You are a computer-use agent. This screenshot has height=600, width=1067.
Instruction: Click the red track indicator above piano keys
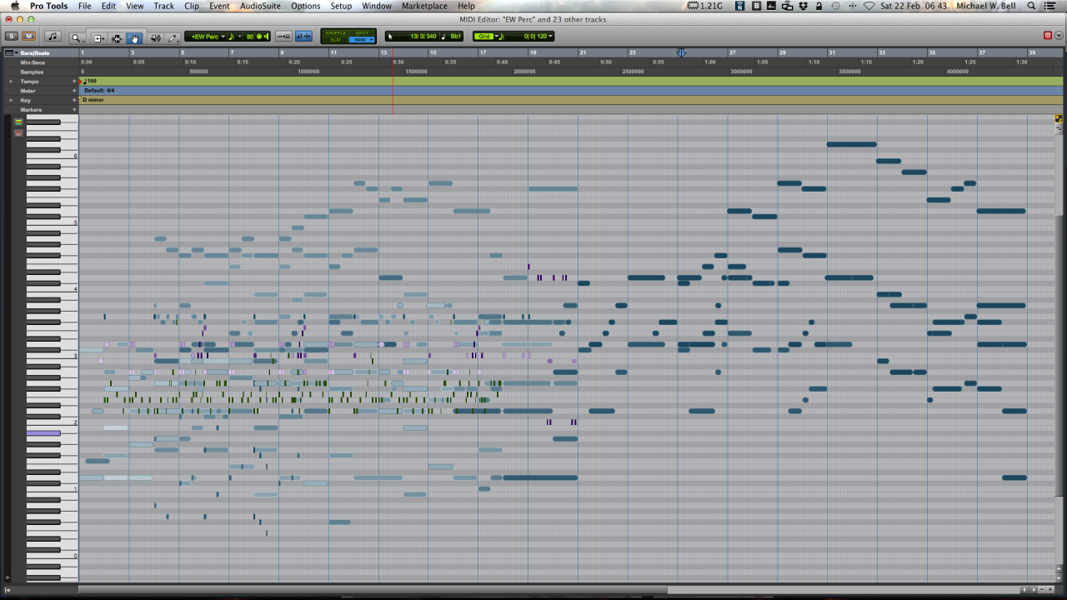18,132
